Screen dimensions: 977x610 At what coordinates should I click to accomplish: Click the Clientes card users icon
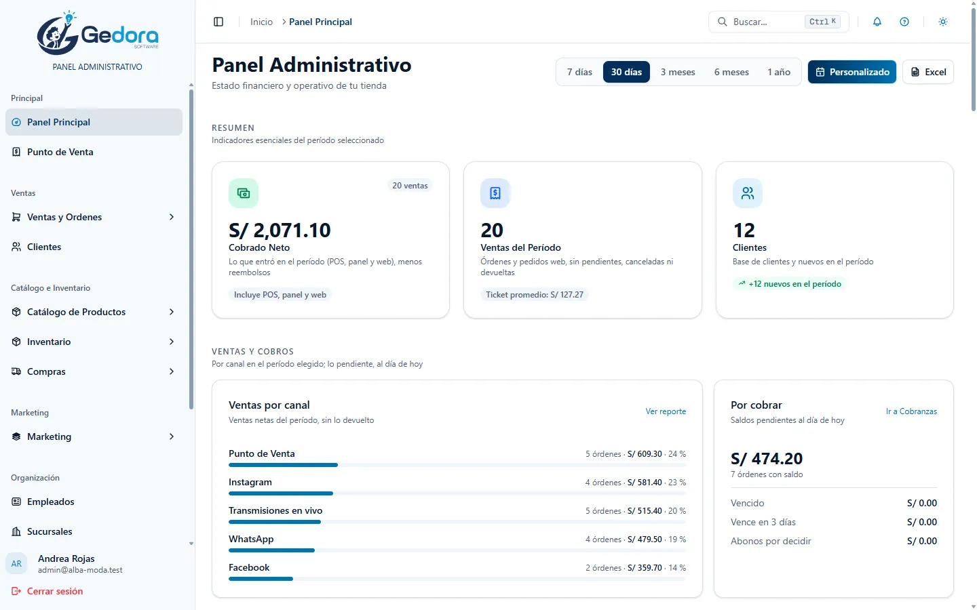click(748, 193)
